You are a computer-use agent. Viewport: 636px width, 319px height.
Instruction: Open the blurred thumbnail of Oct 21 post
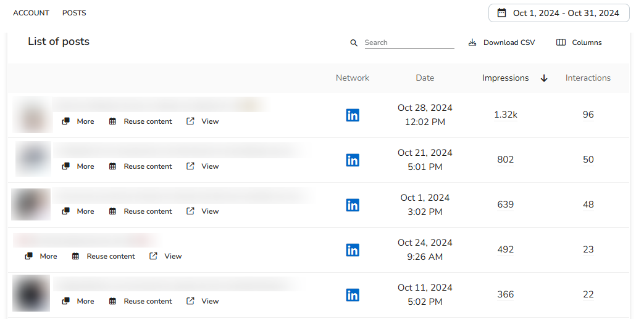tap(33, 158)
